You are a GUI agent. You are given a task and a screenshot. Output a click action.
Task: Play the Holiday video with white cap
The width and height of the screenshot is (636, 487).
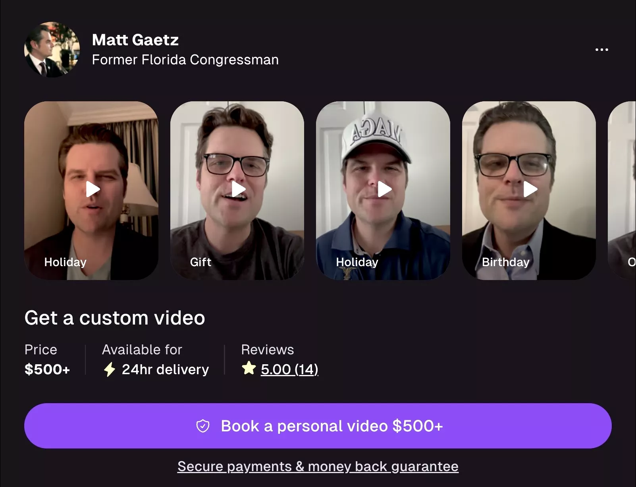point(384,189)
